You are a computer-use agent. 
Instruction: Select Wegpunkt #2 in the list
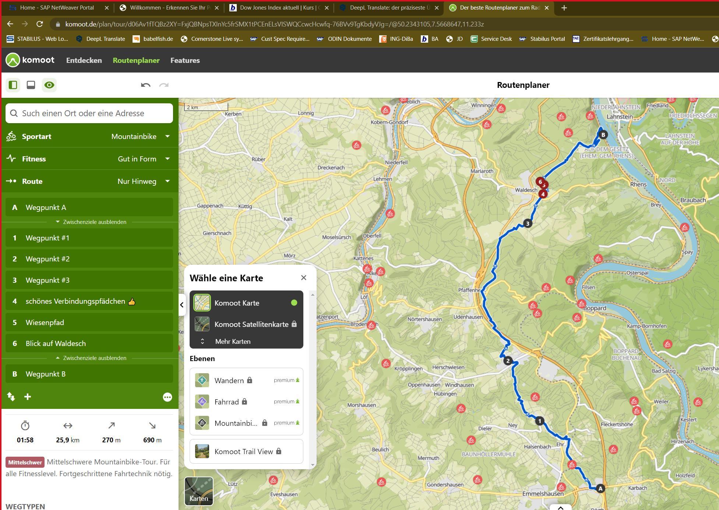coord(89,259)
